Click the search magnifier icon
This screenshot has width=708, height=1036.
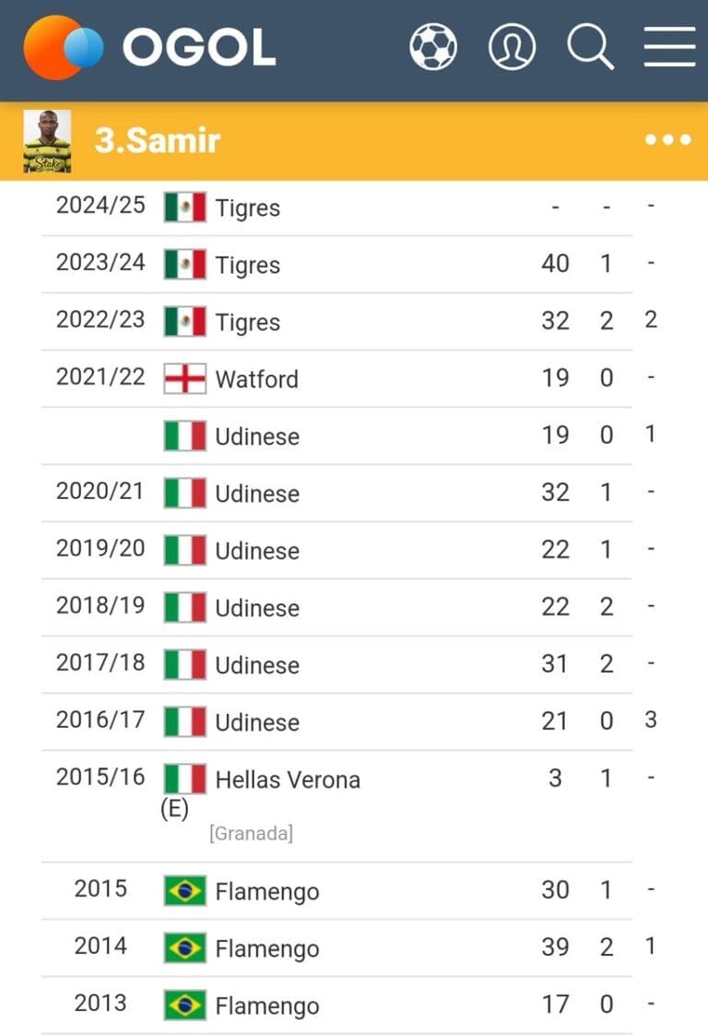(590, 46)
